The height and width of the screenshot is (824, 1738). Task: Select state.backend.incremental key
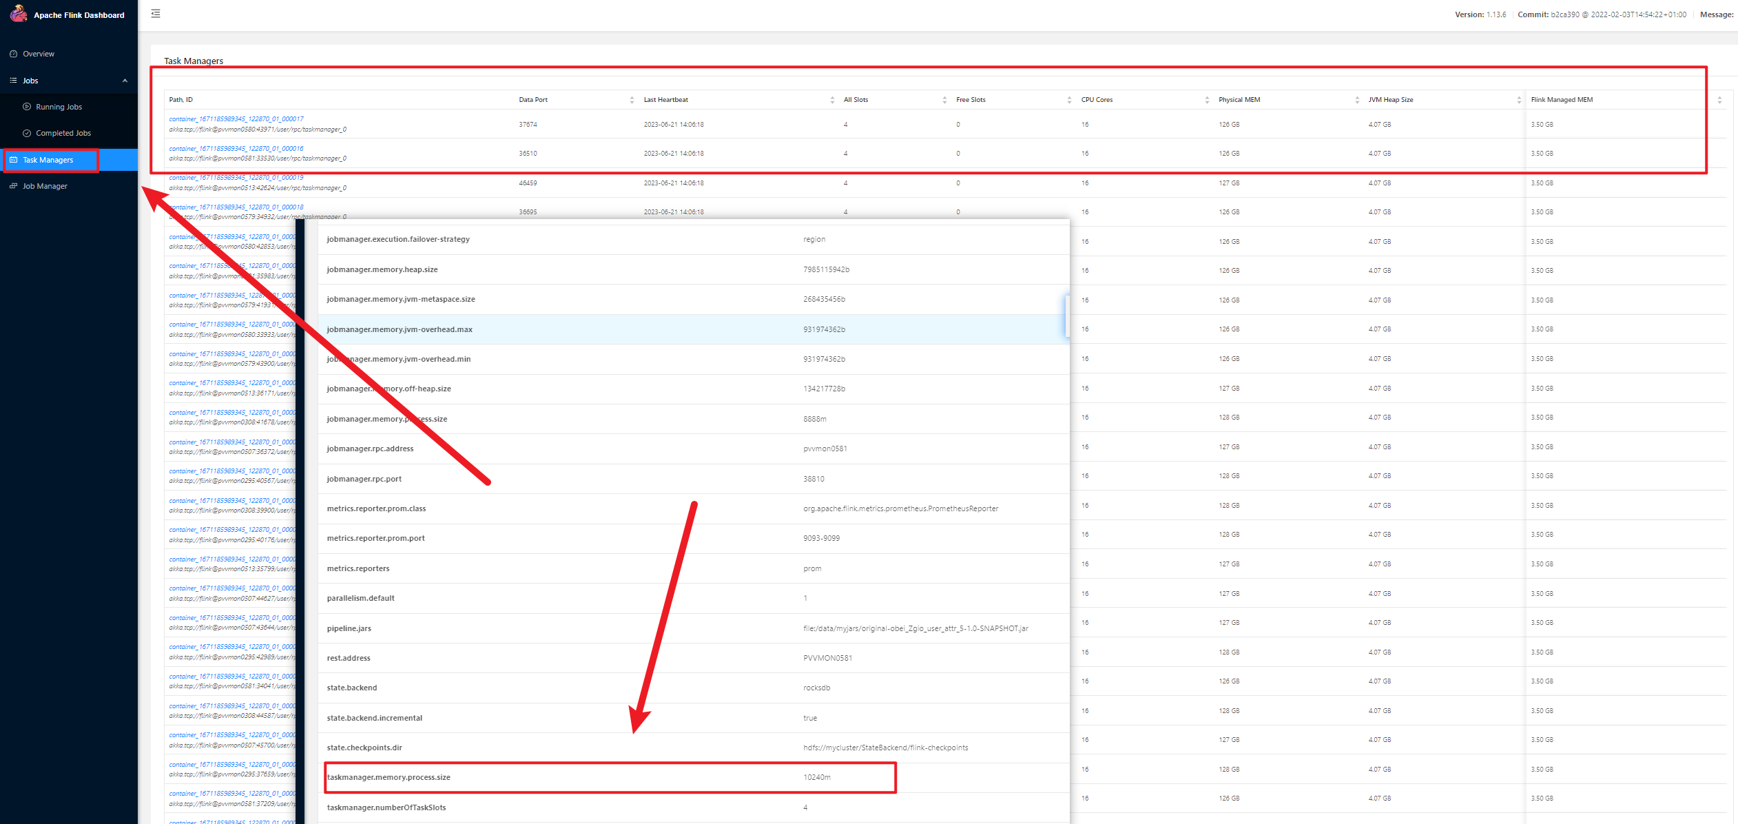(x=374, y=718)
